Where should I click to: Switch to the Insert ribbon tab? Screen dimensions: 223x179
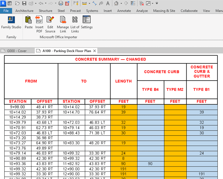[x=108, y=11]
